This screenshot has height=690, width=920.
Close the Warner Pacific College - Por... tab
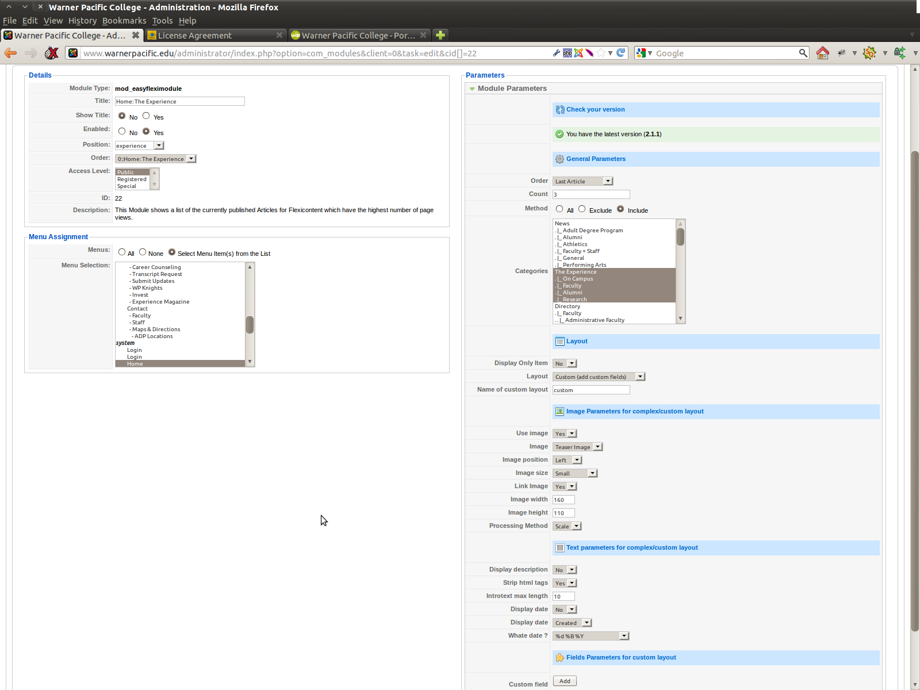click(423, 35)
